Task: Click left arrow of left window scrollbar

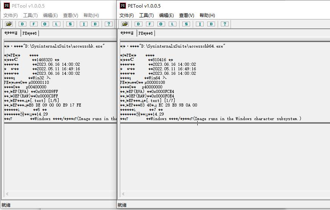Action: [x=7, y=194]
